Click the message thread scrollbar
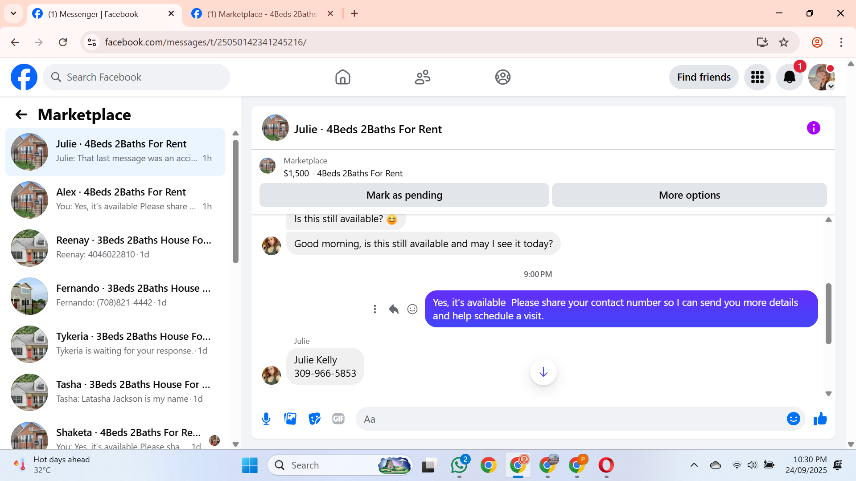Viewport: 856px width, 481px height. pos(828,314)
